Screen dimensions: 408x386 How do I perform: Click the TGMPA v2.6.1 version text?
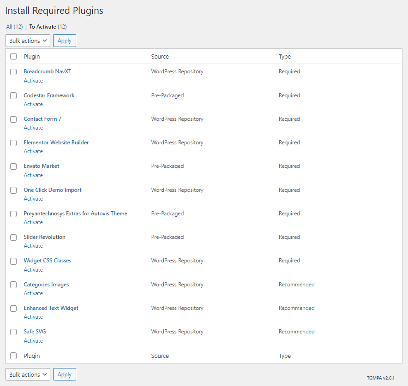click(x=380, y=378)
